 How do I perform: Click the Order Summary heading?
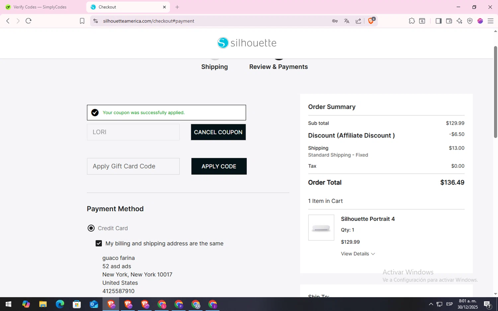[x=332, y=107]
